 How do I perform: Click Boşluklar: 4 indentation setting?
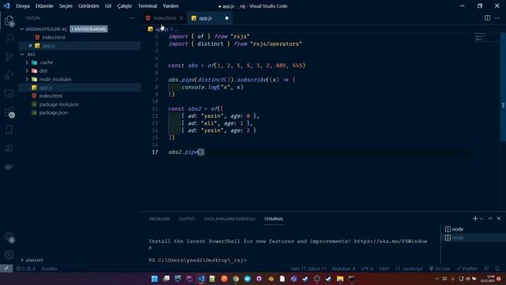click(x=343, y=268)
